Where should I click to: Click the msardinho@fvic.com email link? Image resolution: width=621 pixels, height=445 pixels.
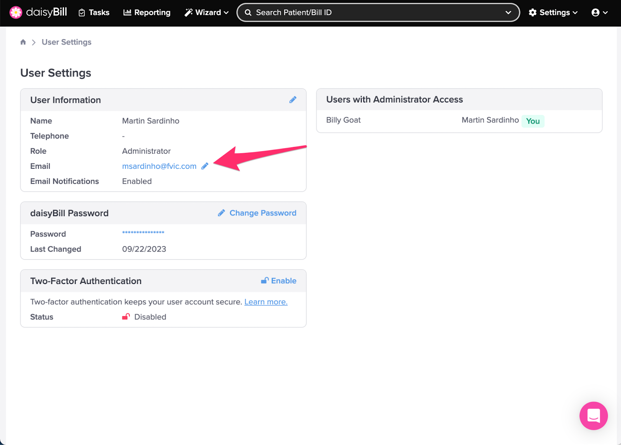(x=159, y=166)
